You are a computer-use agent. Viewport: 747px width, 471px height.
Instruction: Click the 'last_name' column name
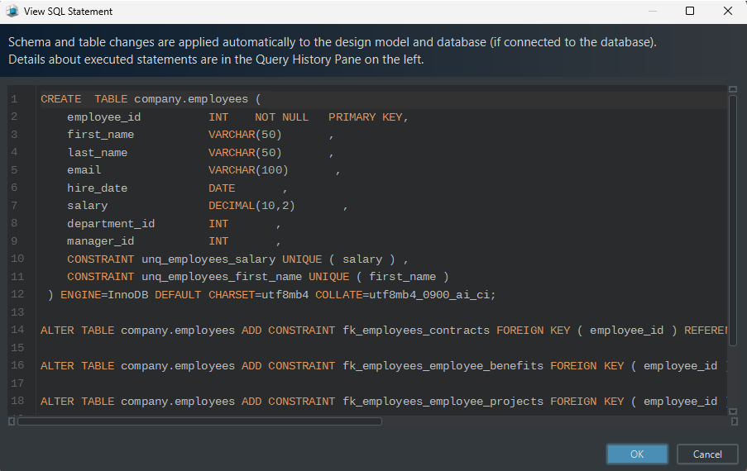(x=98, y=153)
